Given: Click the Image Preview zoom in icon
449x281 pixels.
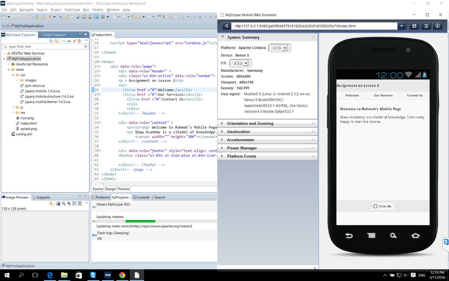Looking at the screenshot, I should (69, 203).
